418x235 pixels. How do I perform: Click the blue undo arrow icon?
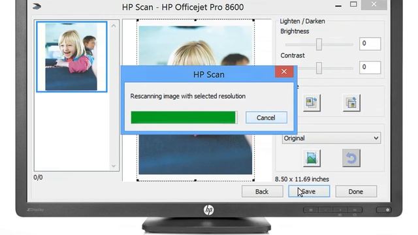coord(351,158)
